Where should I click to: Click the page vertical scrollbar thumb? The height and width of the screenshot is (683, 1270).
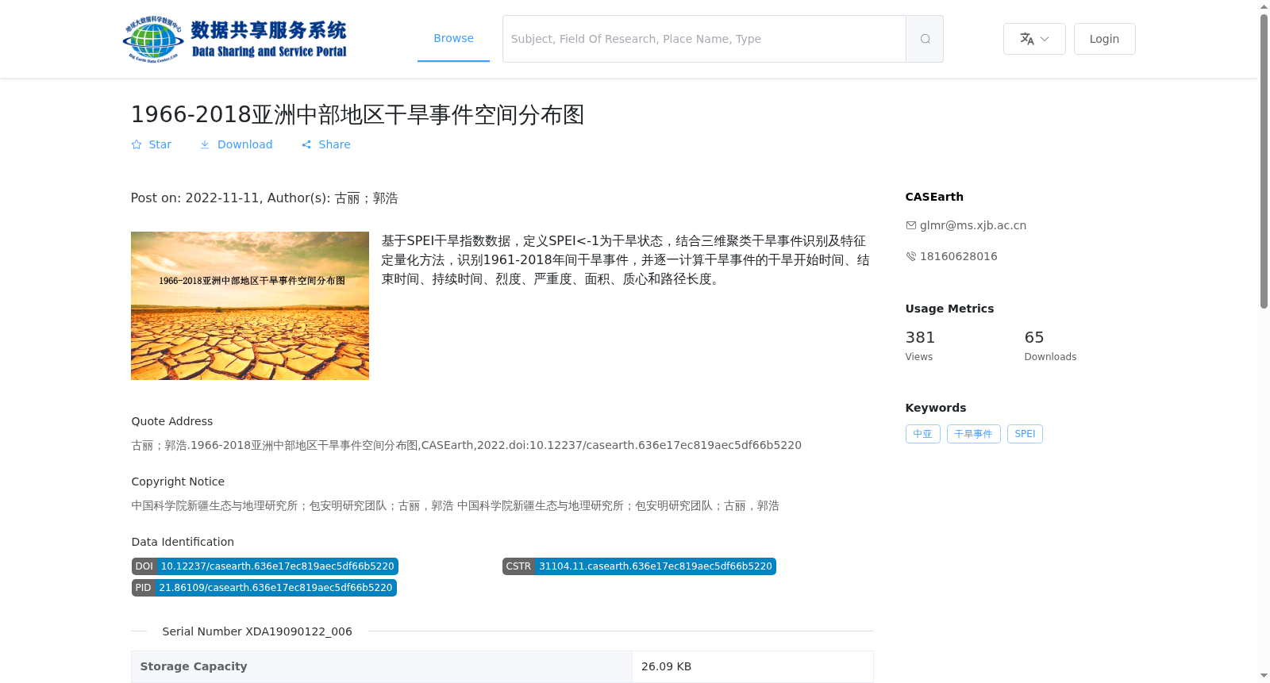(1264, 161)
